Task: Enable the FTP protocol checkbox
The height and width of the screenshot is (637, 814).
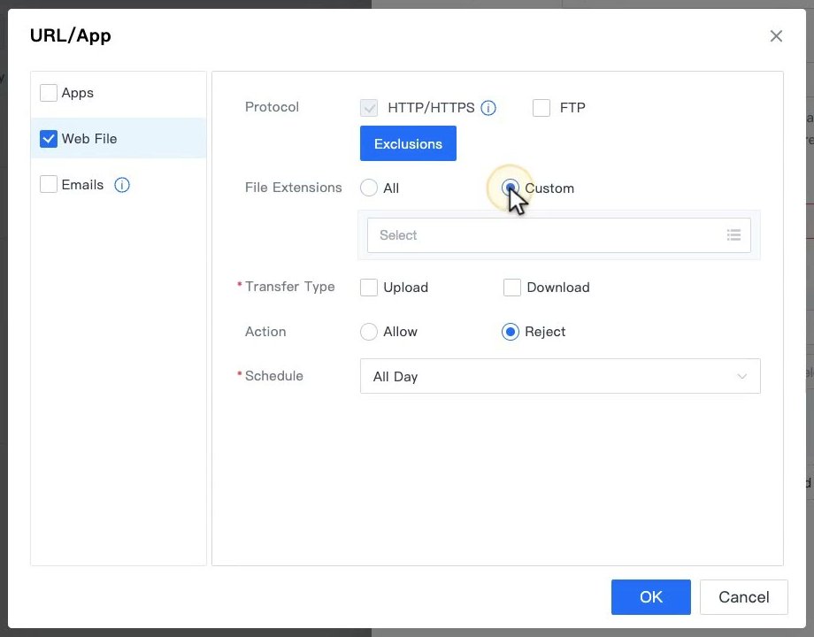Action: [x=541, y=107]
